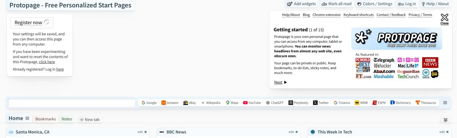This screenshot has width=457, height=138.
Task: Open the search bar options menu icon
Action: pyautogui.click(x=445, y=103)
